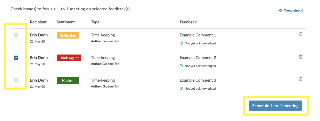Click the red Think again? sentiment badge
The width and height of the screenshot is (320, 121).
tap(69, 58)
